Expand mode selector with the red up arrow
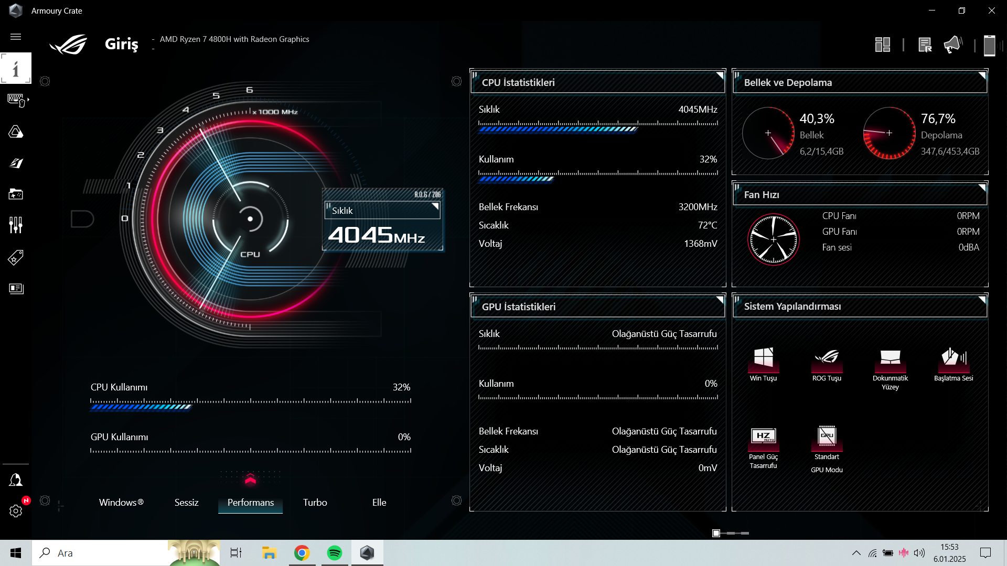This screenshot has width=1007, height=566. (x=250, y=478)
